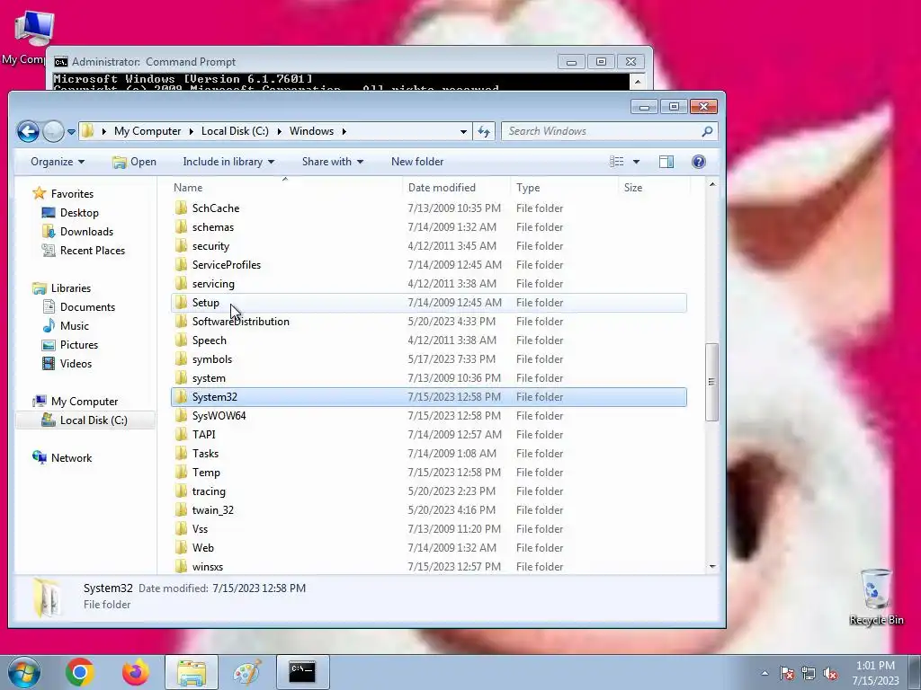Click the search magnifier icon
Image resolution: width=921 pixels, height=690 pixels.
click(707, 131)
